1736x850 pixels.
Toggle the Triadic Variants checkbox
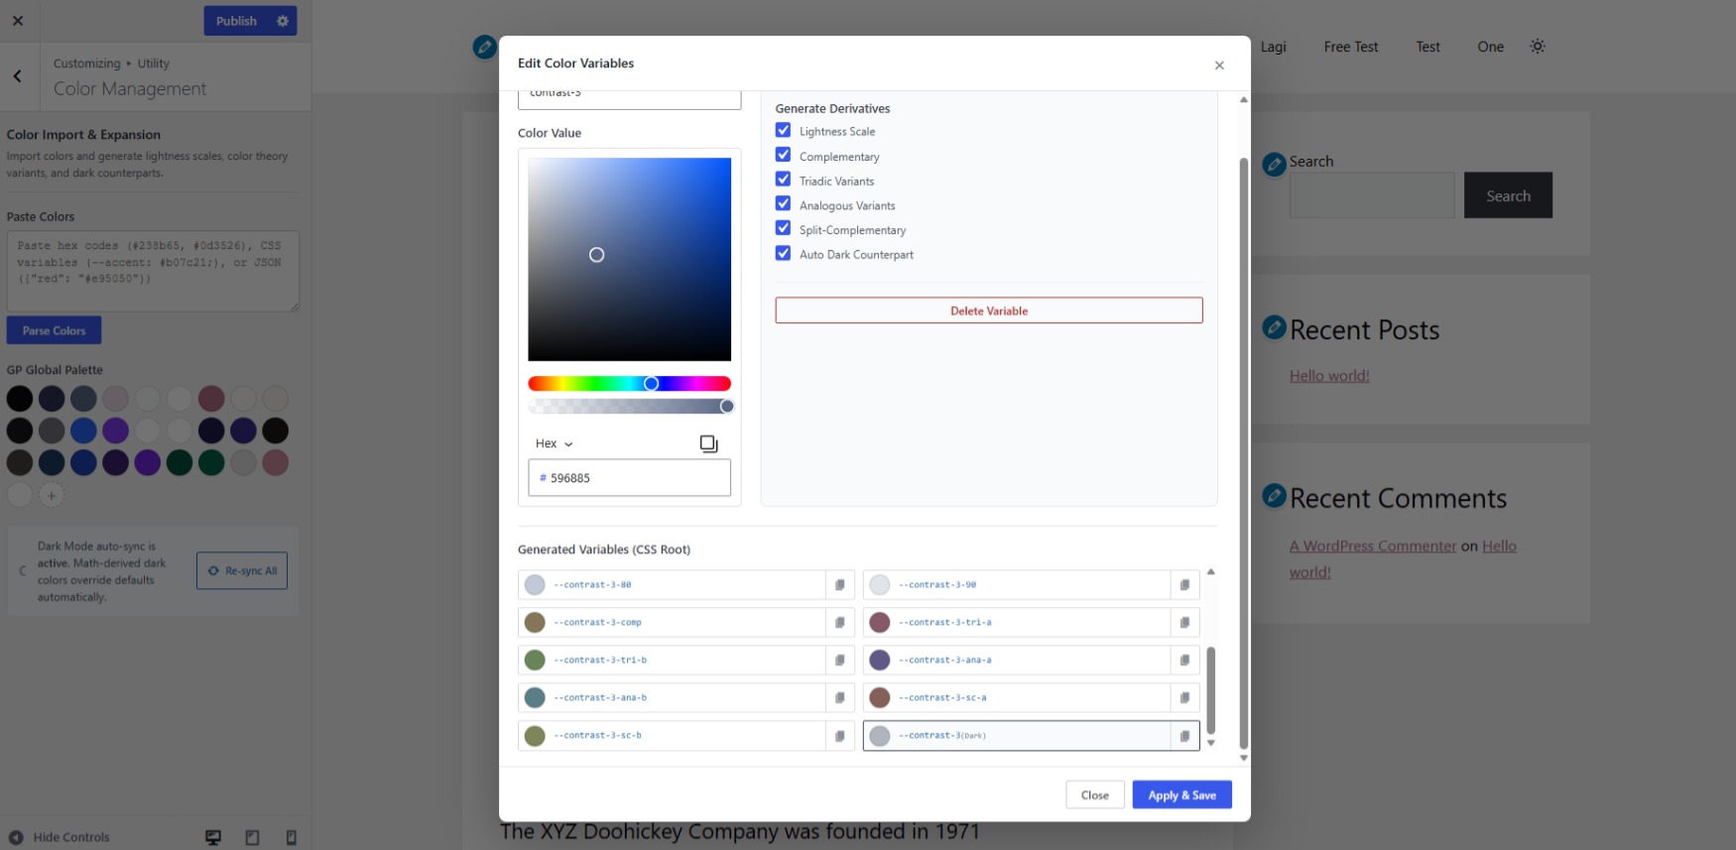[x=783, y=180]
